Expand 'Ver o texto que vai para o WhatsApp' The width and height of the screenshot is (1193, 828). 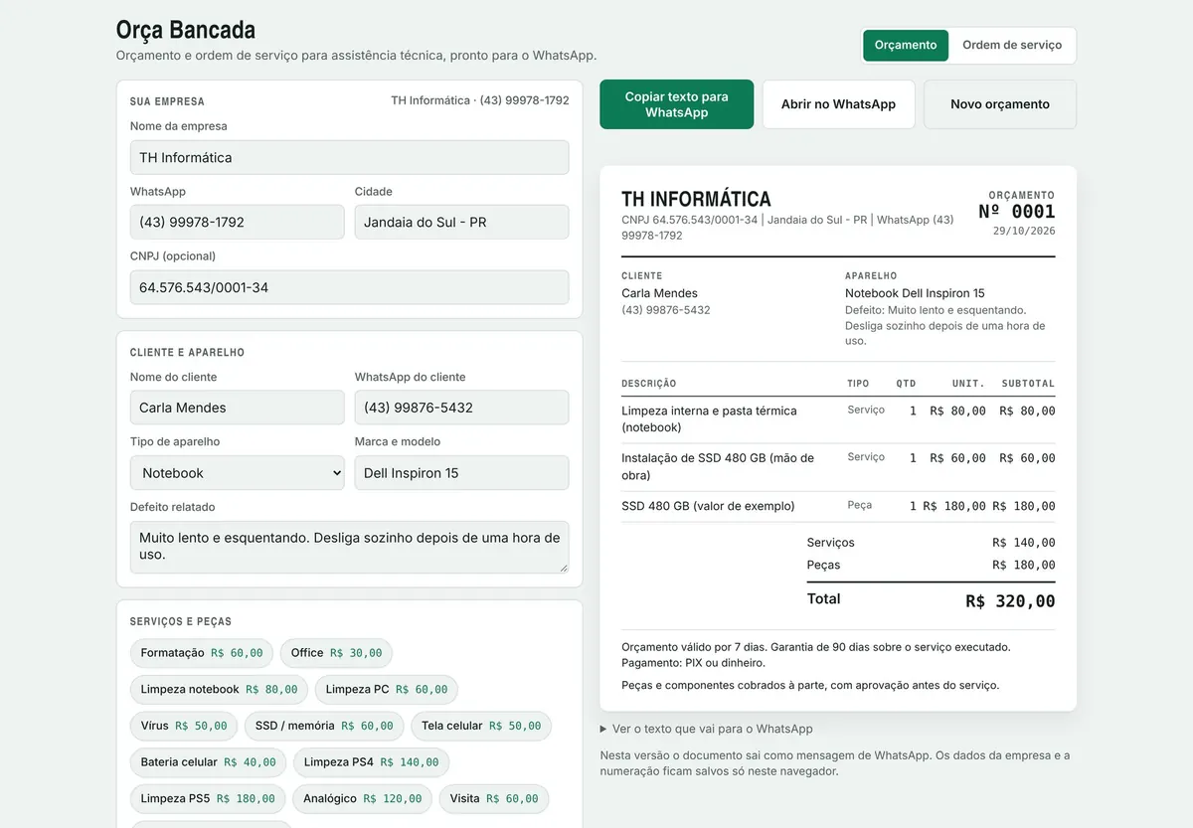[707, 729]
